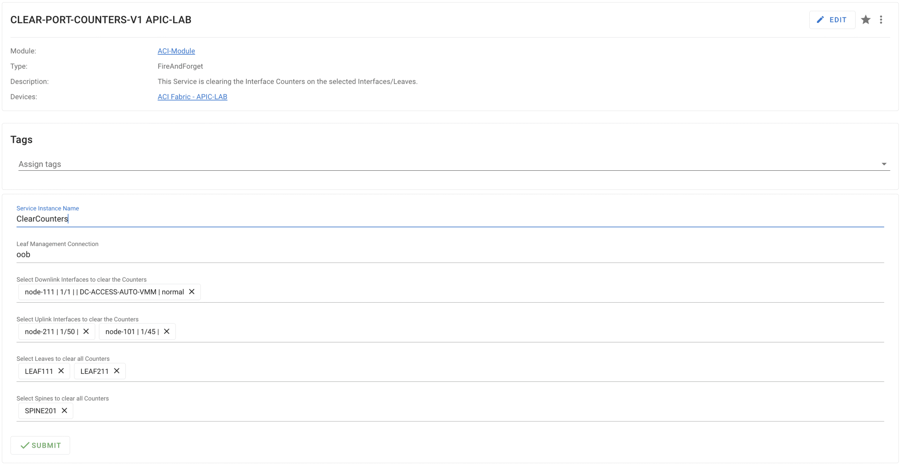Remove the LEAF111 chip

click(61, 371)
